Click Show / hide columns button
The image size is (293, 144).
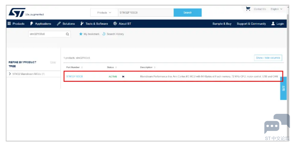[x=268, y=58]
